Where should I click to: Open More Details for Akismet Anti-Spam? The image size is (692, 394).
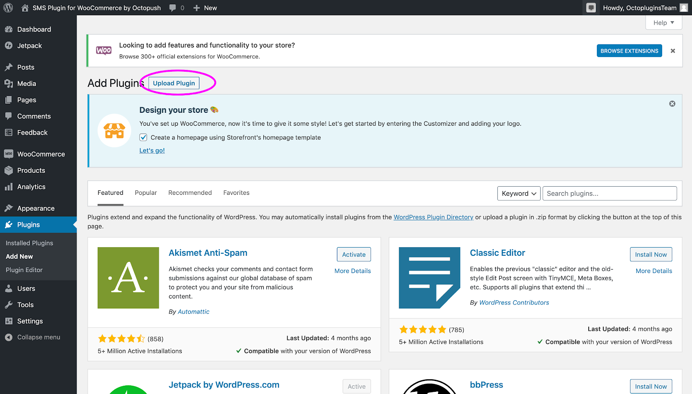coord(352,271)
